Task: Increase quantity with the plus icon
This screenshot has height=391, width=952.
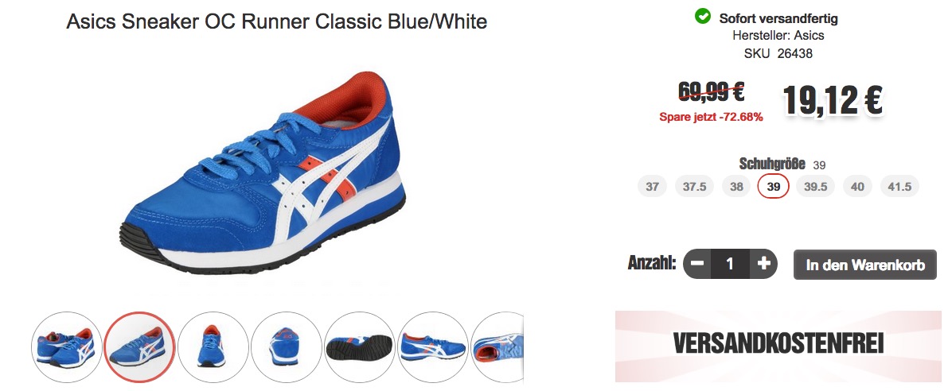Action: [764, 264]
